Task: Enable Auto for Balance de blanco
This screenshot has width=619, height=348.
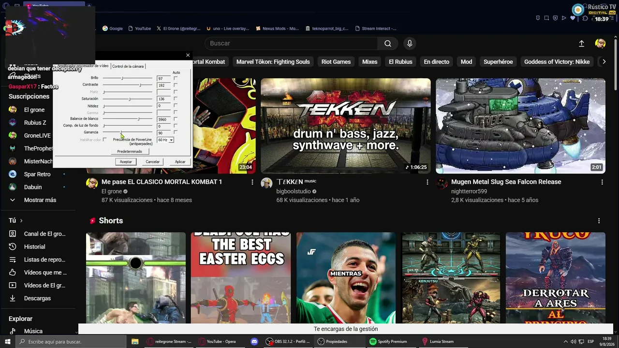Action: tap(176, 119)
